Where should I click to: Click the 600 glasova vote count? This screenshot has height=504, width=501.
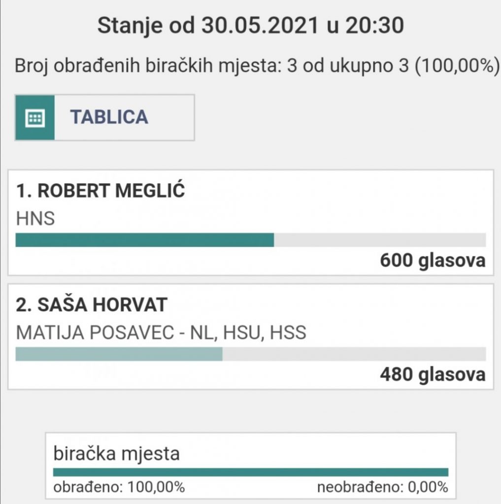coord(433,260)
